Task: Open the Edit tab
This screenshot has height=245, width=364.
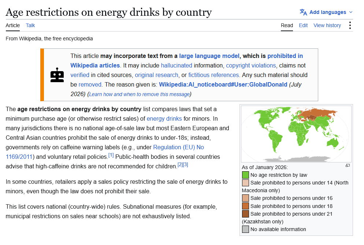Action: coord(303,25)
